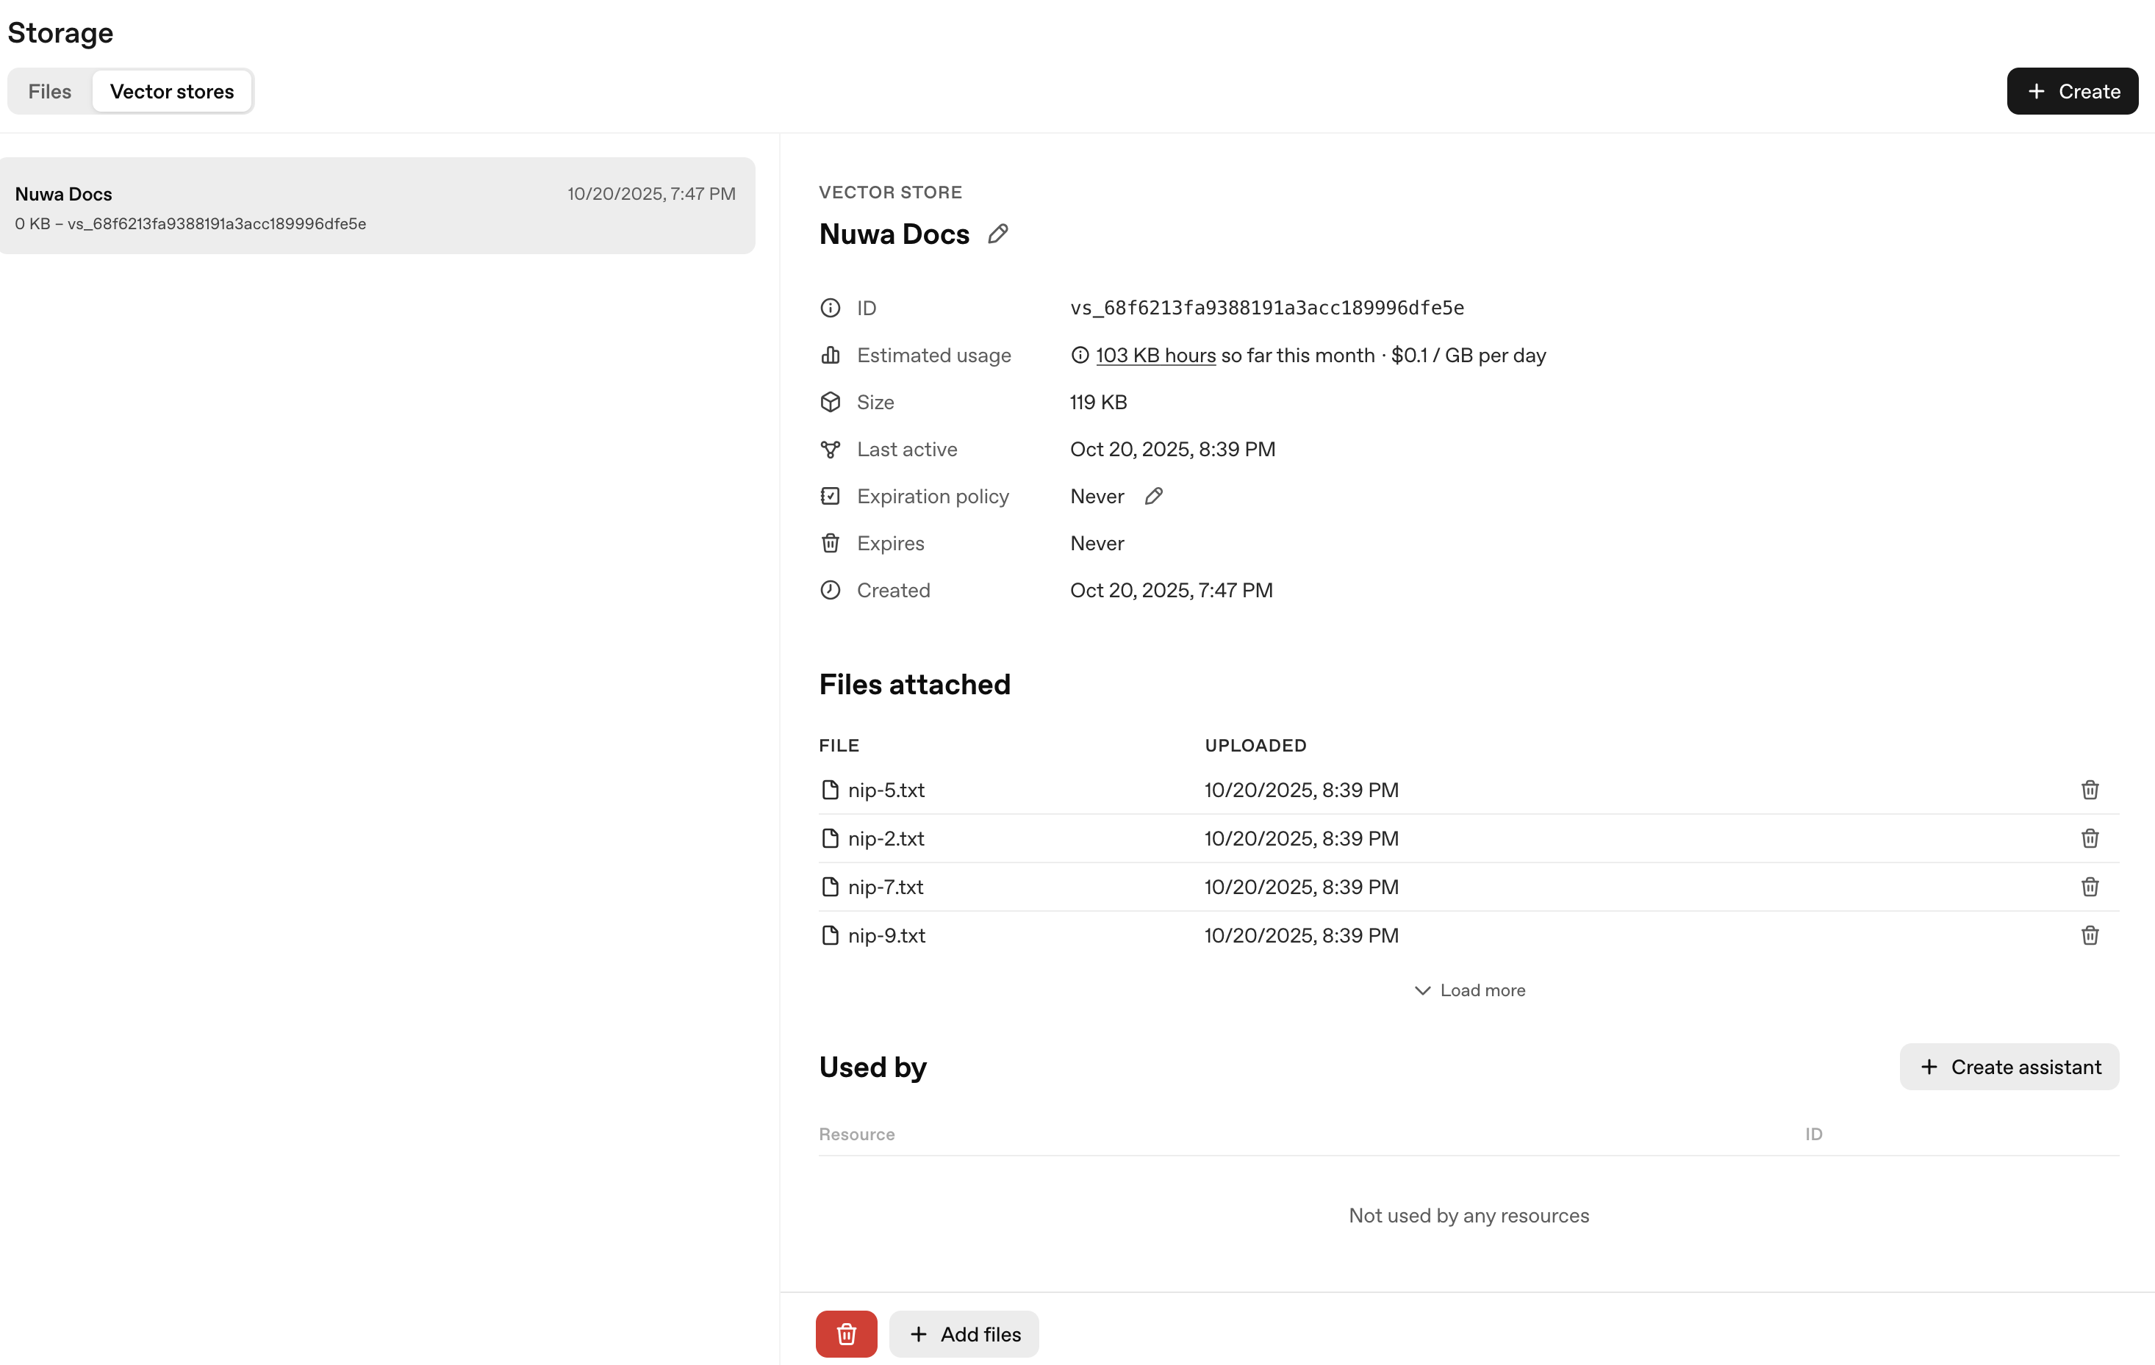Click the clock icon next to Created
Viewport: 2155px width, 1365px height.
[x=830, y=589]
